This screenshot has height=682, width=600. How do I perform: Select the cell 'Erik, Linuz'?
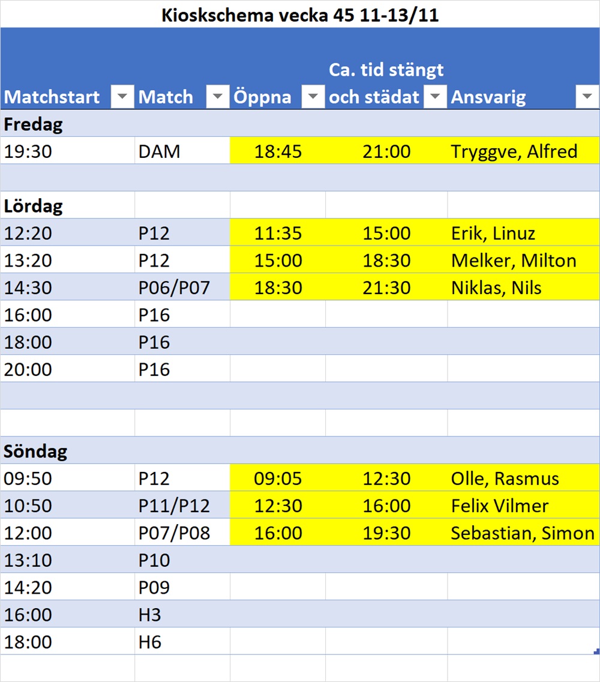tap(493, 233)
